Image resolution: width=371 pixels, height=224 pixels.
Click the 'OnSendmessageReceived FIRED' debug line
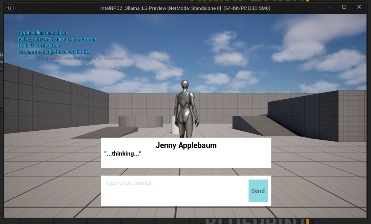53,52
